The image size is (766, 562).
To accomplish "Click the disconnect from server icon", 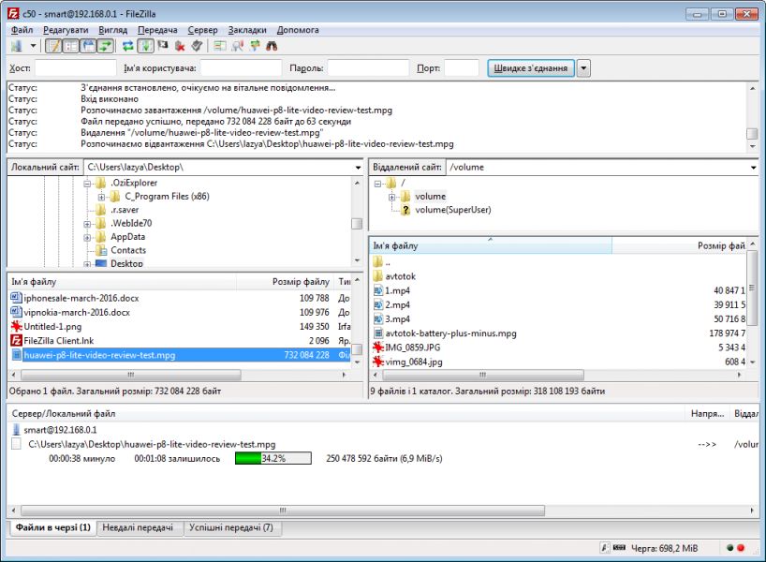I will tap(179, 46).
